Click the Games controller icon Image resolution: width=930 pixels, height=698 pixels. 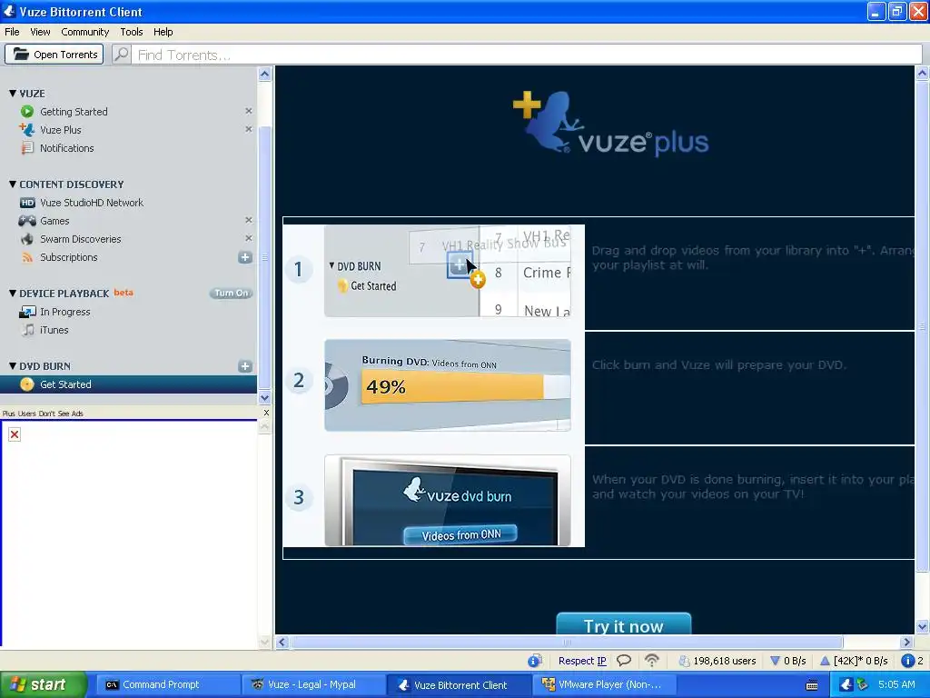pos(27,221)
